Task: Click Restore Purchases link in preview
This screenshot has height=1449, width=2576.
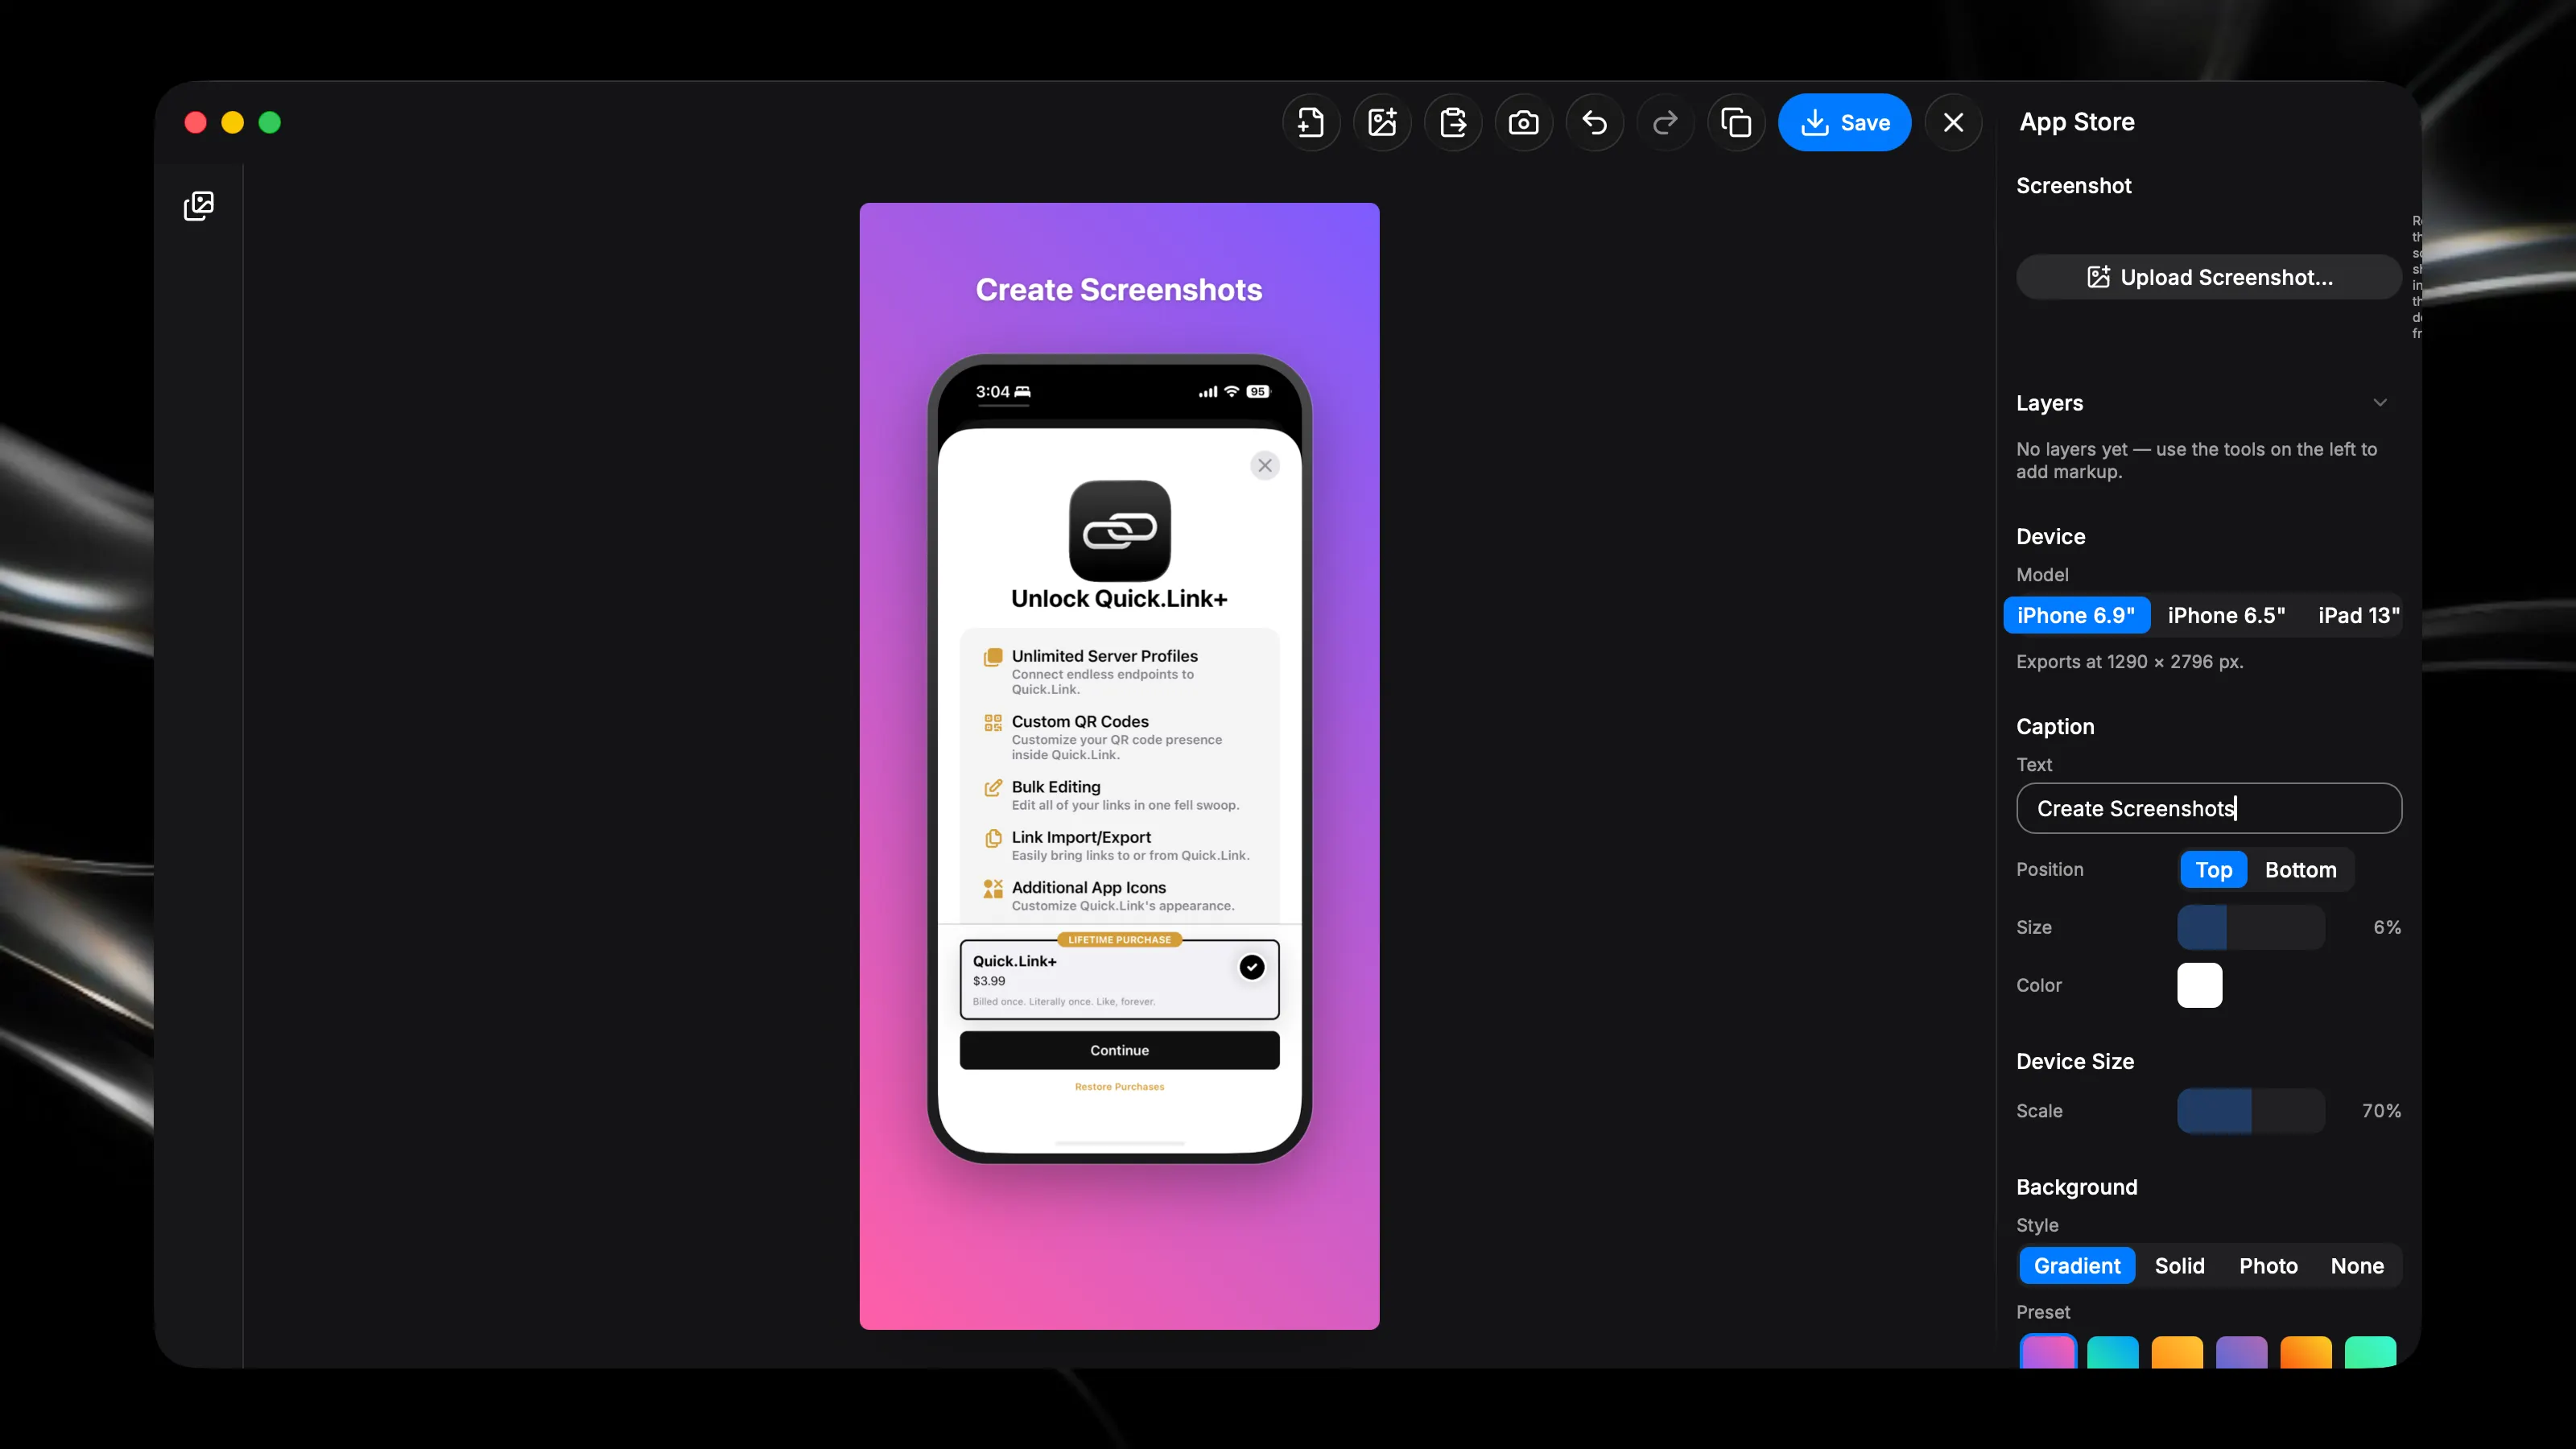Action: [1120, 1087]
